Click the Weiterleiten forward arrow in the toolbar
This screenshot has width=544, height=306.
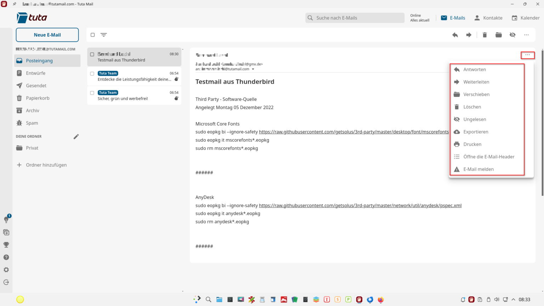469,35
